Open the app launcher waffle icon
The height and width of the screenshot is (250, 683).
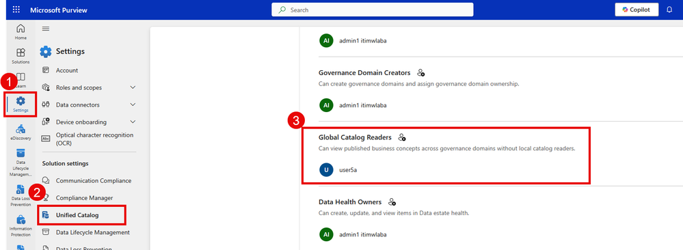[16, 10]
